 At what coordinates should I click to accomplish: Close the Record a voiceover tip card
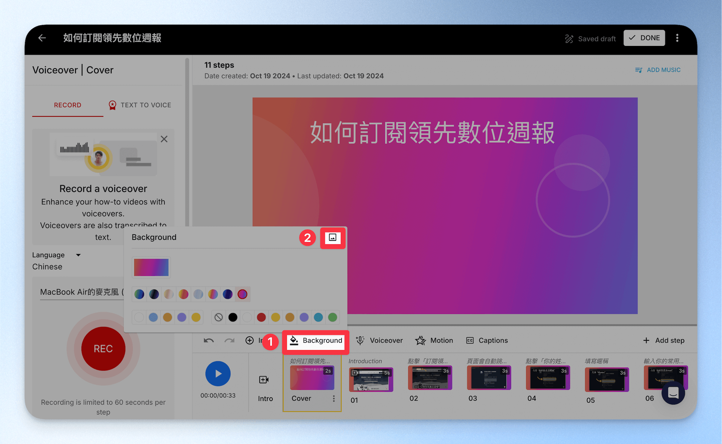click(x=164, y=139)
